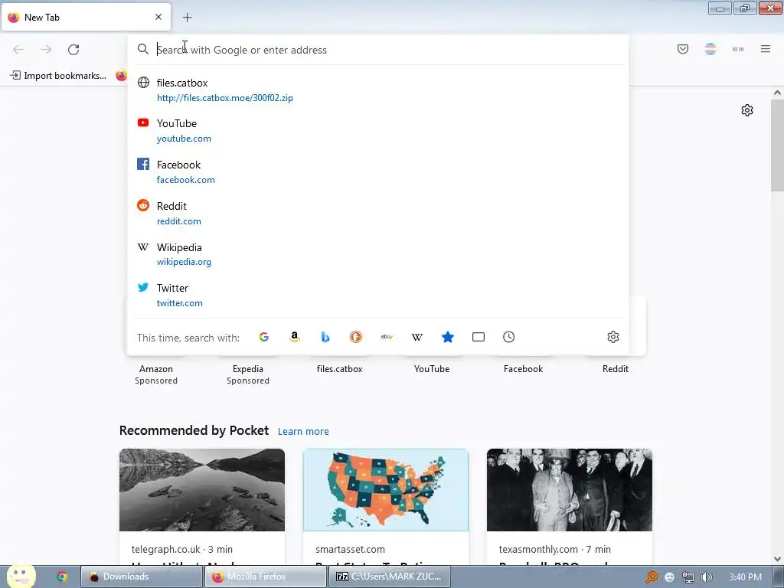Viewport: 784px width, 588px height.
Task: Click the address bar search field
Action: (x=377, y=50)
